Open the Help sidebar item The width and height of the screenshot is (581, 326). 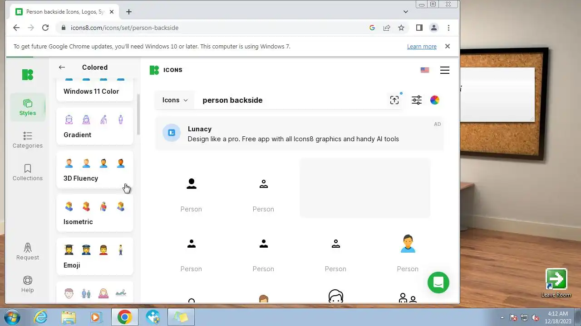(x=28, y=284)
